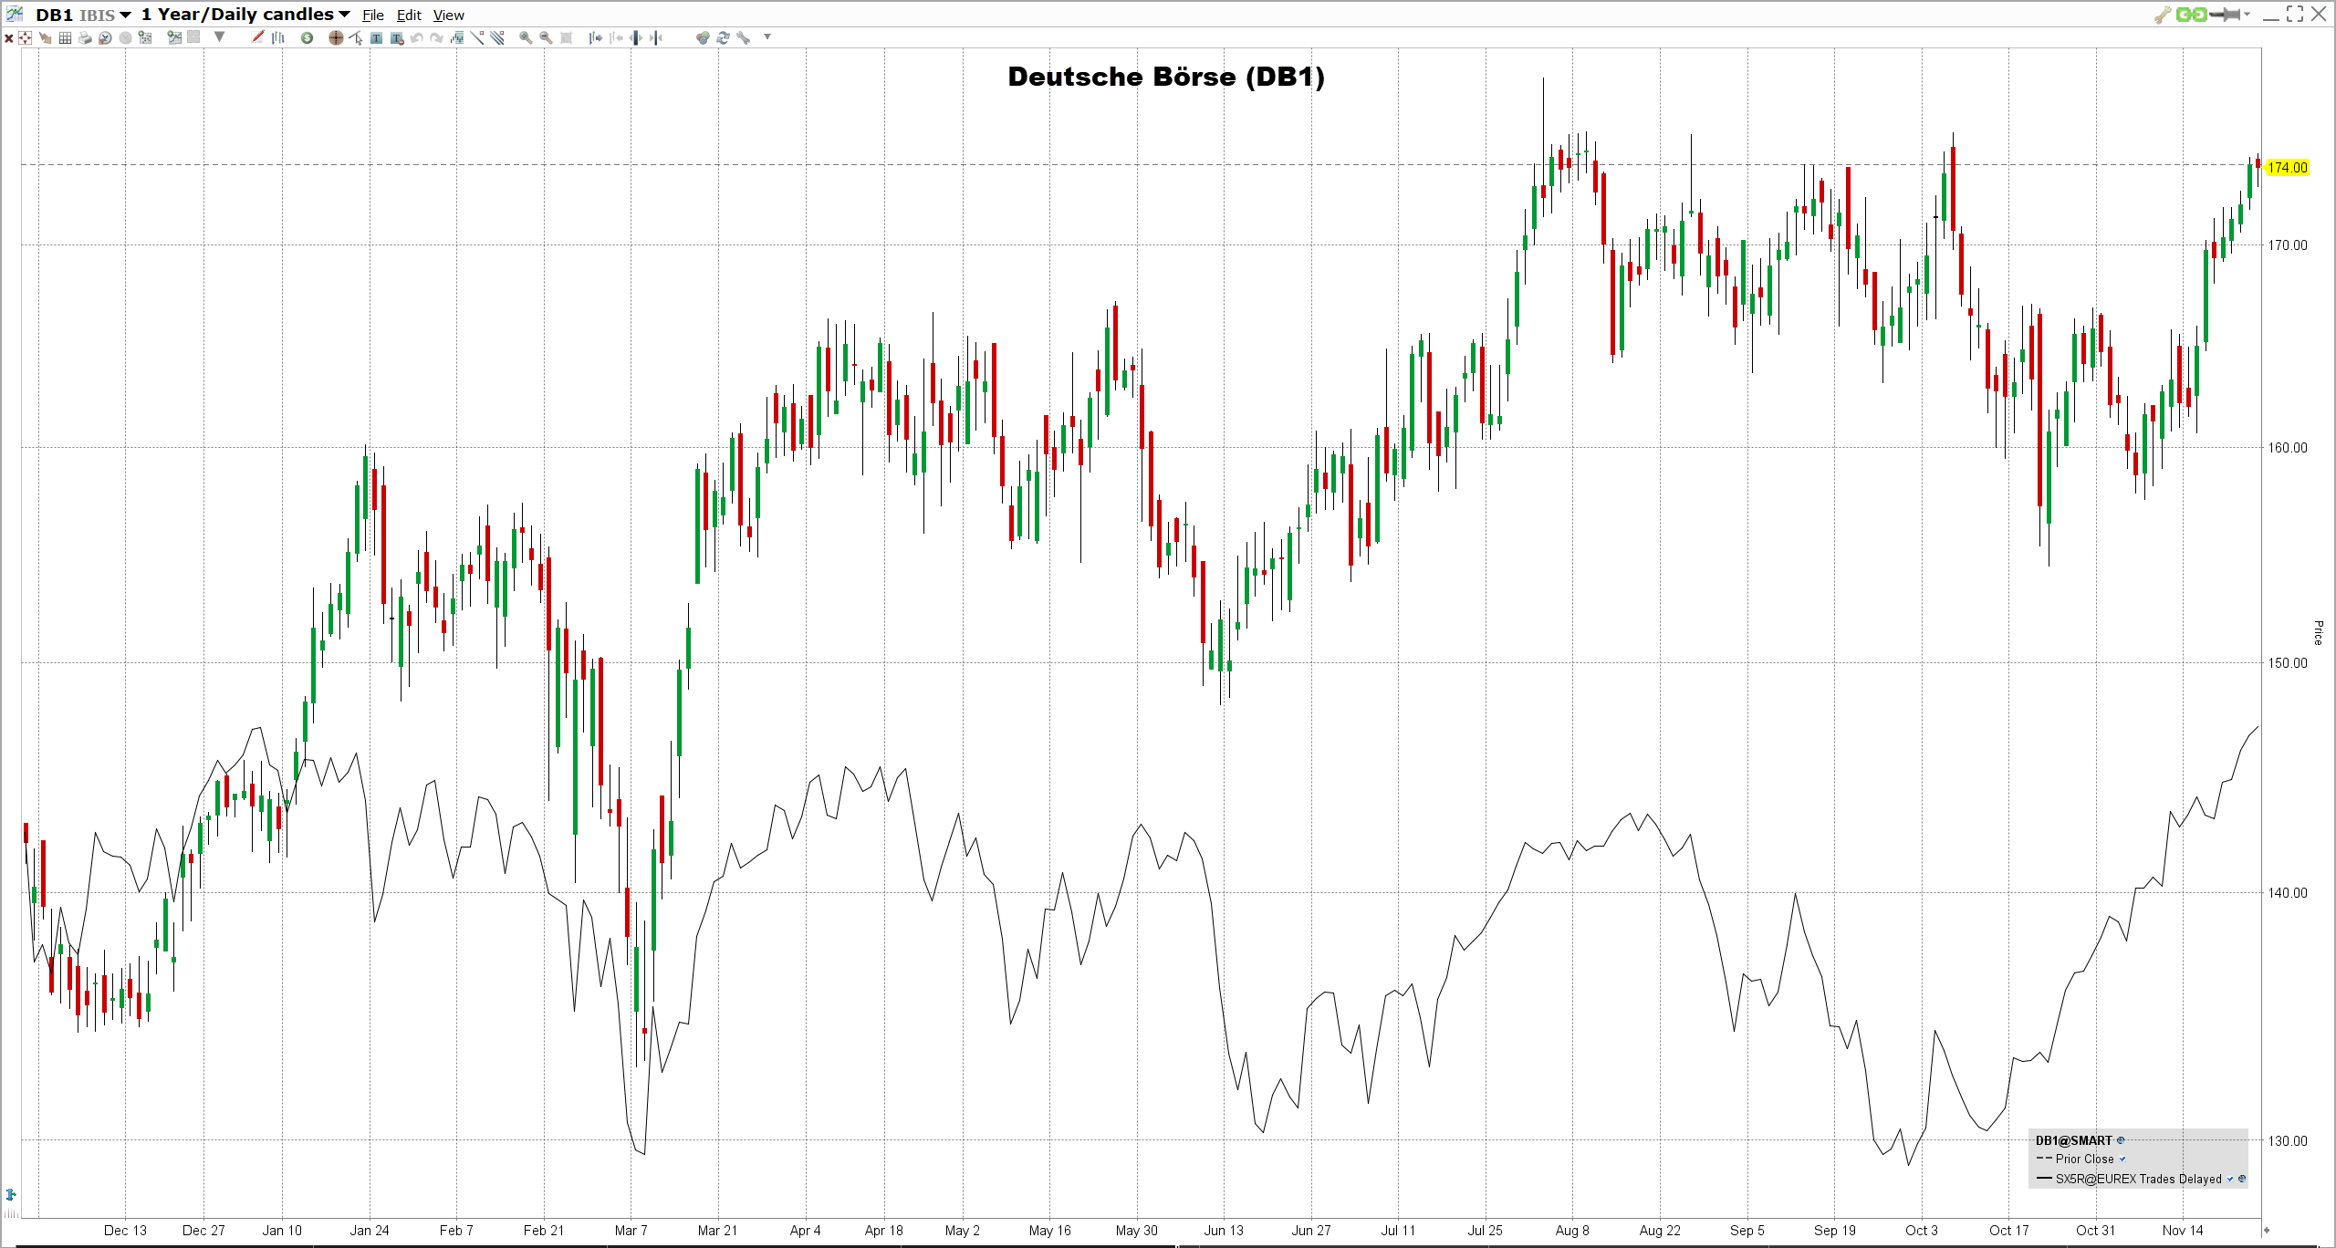The width and height of the screenshot is (2336, 1248).
Task: Click the 150.00 price axis label
Action: click(x=2288, y=663)
